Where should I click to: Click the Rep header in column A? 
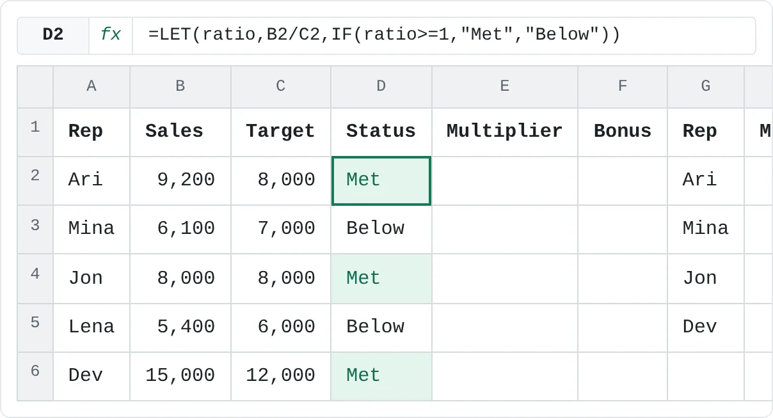tap(92, 132)
